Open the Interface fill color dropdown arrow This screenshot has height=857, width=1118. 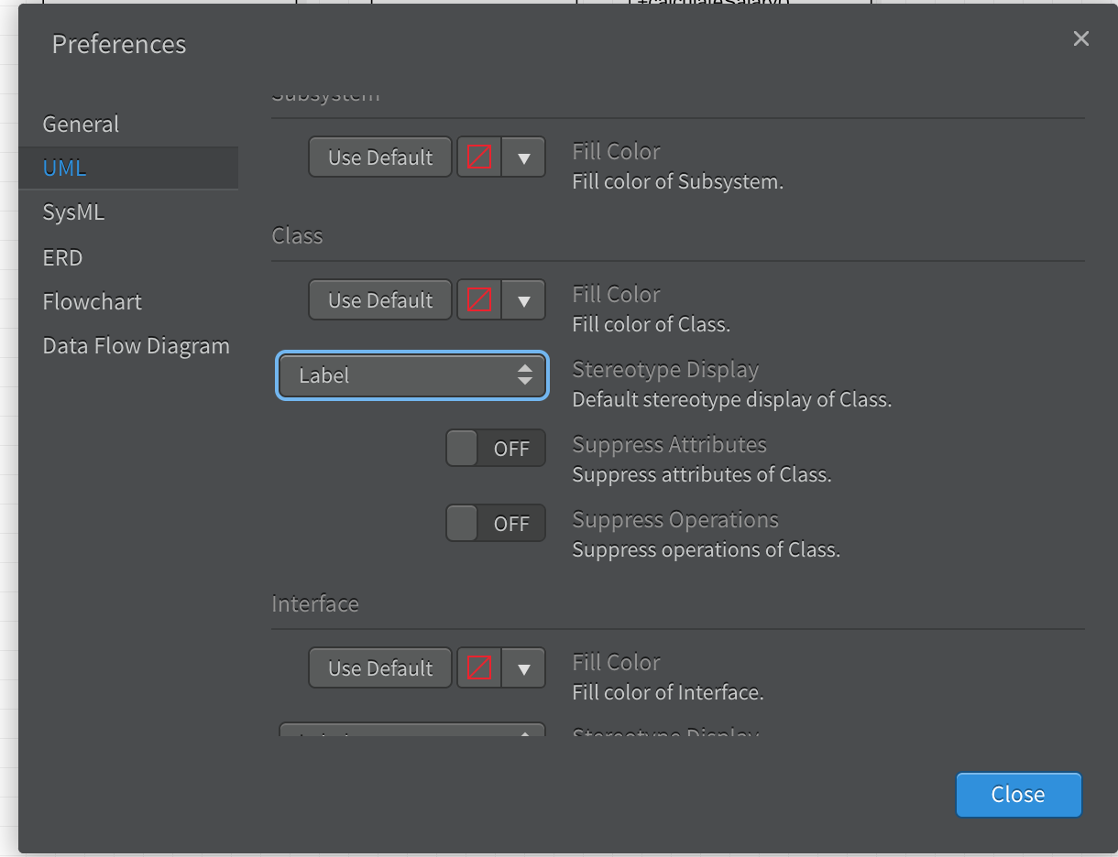coord(524,668)
